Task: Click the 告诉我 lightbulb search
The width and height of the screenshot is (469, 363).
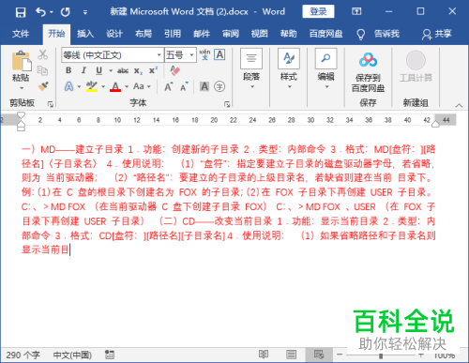Action: coord(378,34)
